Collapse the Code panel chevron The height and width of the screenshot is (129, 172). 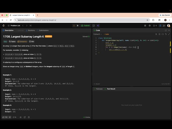coord(169,30)
